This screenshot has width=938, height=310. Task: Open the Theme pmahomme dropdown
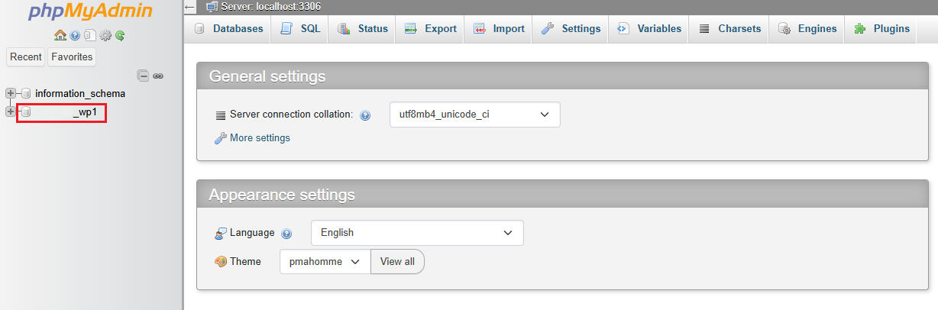[x=325, y=261]
